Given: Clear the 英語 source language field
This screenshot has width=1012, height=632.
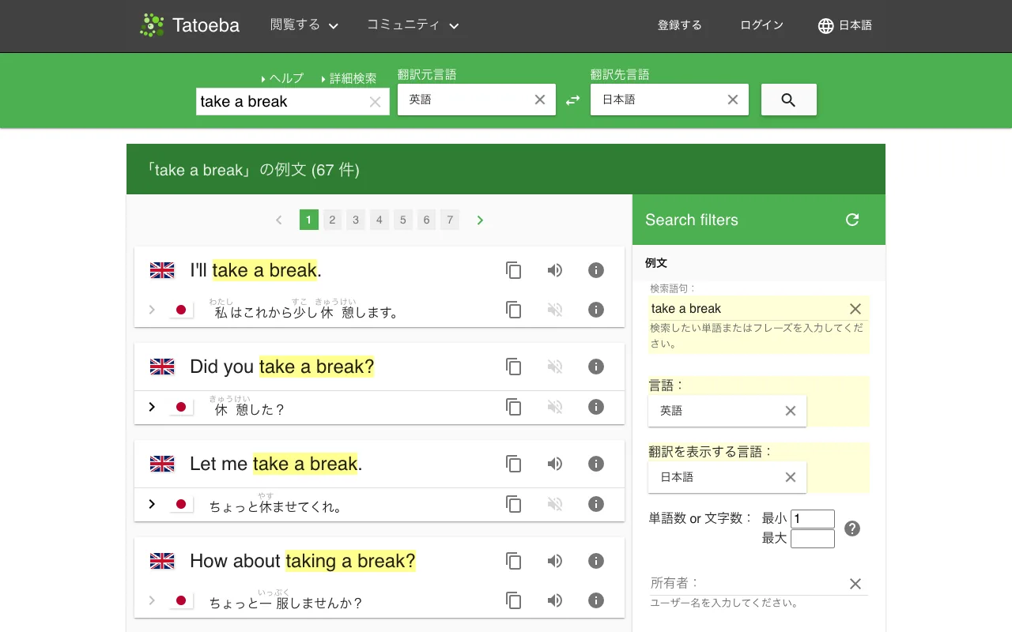Looking at the screenshot, I should [540, 100].
